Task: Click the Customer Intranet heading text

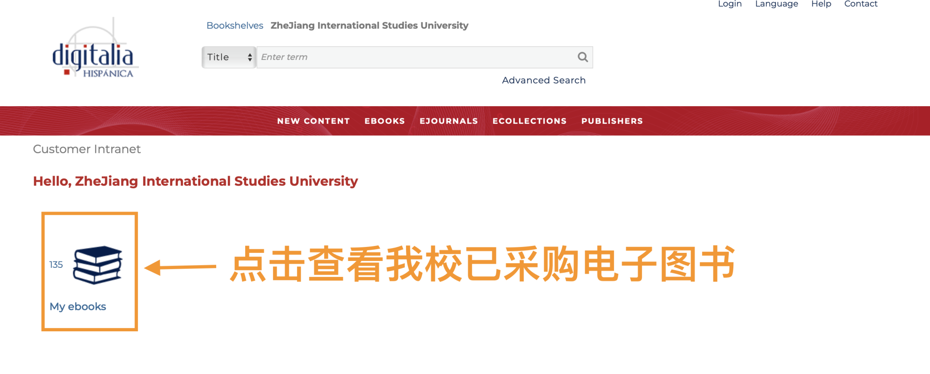Action: [87, 149]
